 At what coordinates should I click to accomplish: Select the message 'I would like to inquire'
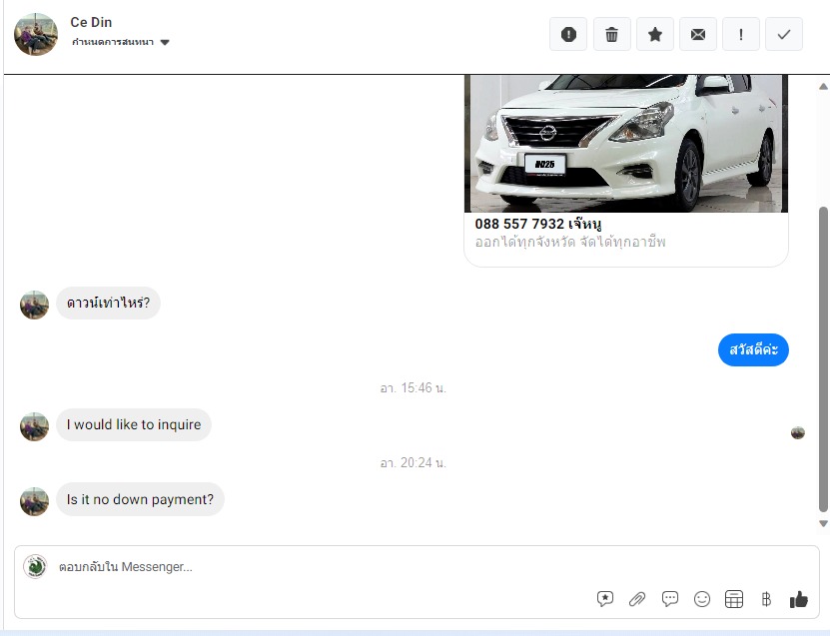pos(134,424)
